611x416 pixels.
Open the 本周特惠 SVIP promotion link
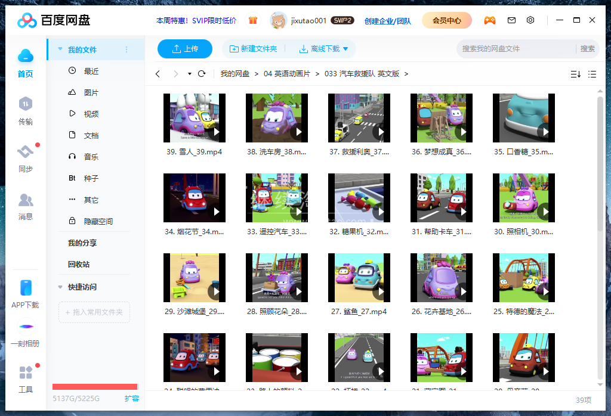tap(196, 21)
